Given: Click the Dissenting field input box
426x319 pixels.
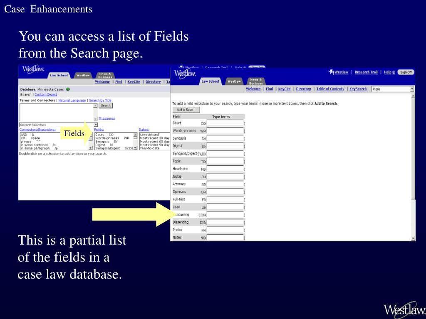Looking at the screenshot, I should [x=225, y=222].
